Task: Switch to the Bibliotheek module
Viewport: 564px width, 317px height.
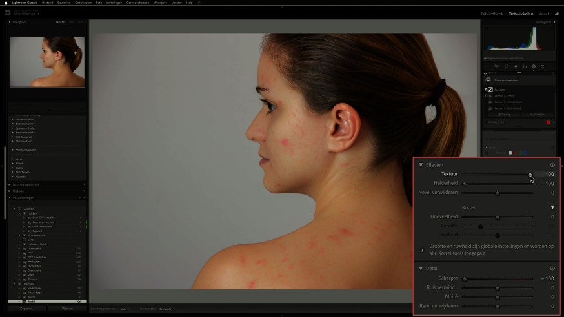Action: (492, 14)
